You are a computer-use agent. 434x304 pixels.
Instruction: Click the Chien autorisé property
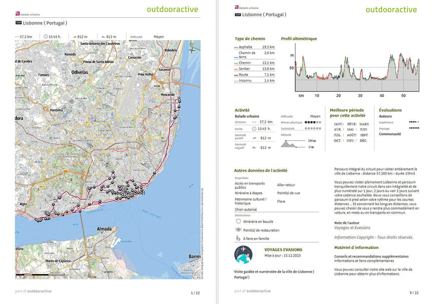point(246,209)
